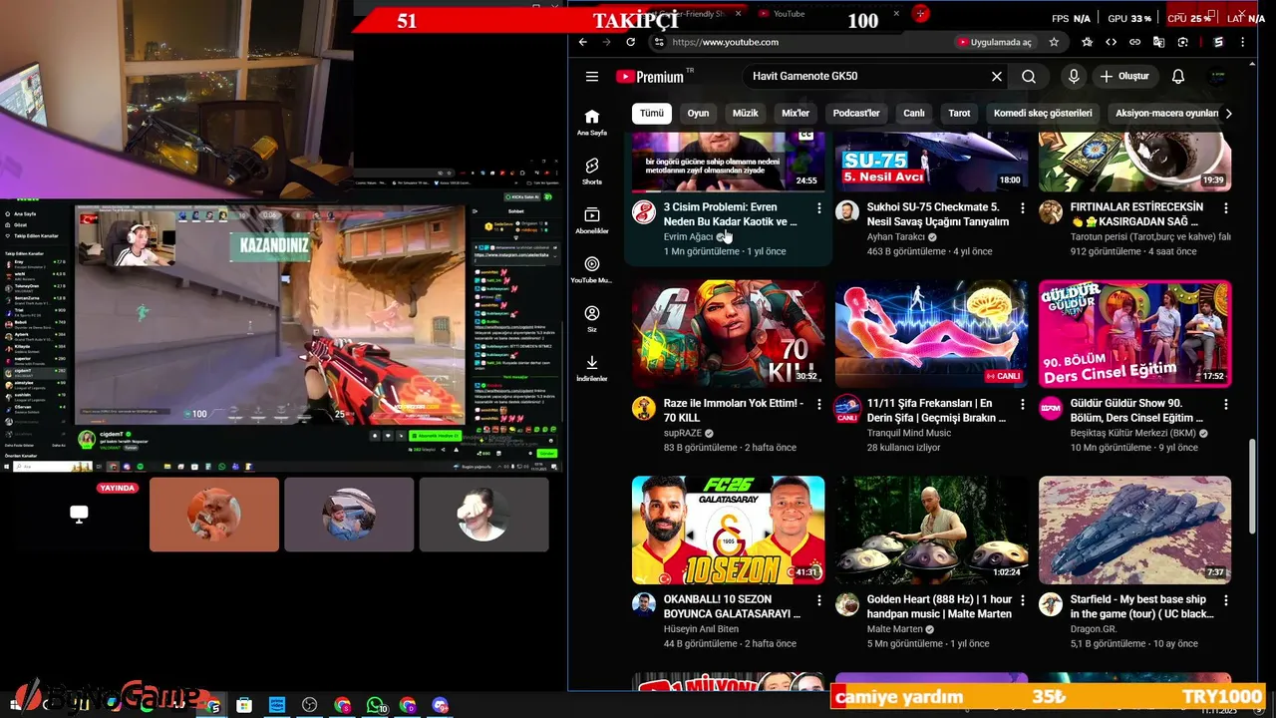This screenshot has width=1276, height=718.
Task: Open the Starfield spaceship video thumbnail
Action: tap(1134, 531)
